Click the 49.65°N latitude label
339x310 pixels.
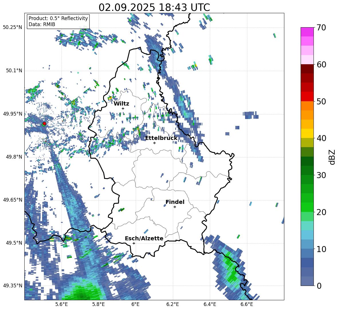(13, 200)
